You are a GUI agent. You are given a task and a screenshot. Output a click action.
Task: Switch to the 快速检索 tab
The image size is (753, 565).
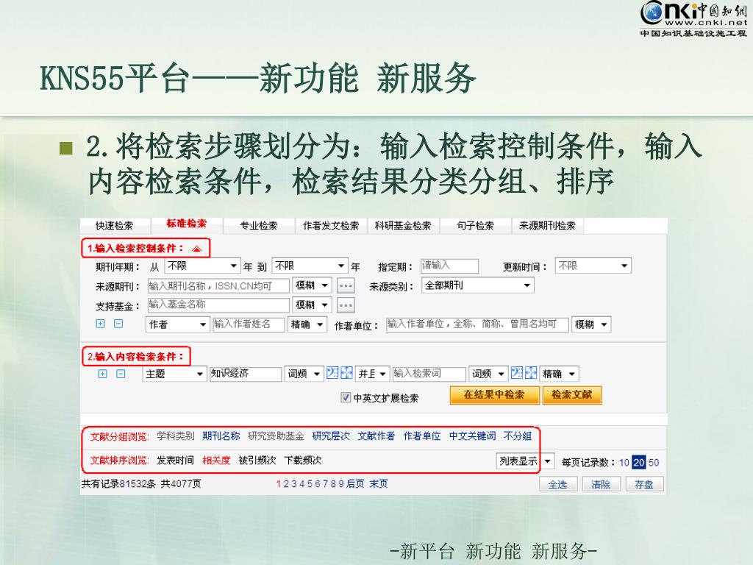tap(114, 225)
